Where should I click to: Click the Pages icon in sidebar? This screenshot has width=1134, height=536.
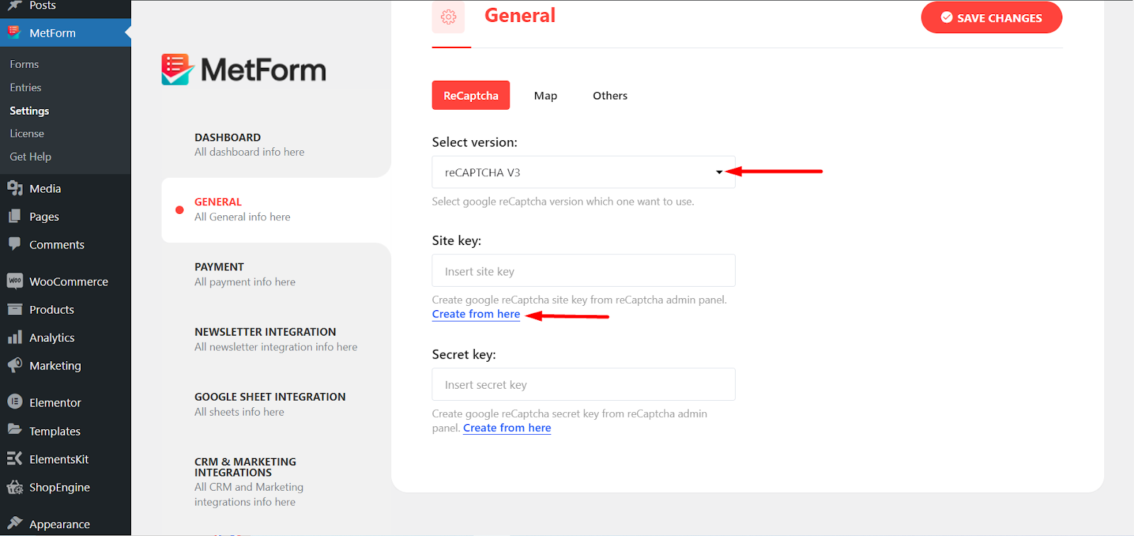(15, 216)
